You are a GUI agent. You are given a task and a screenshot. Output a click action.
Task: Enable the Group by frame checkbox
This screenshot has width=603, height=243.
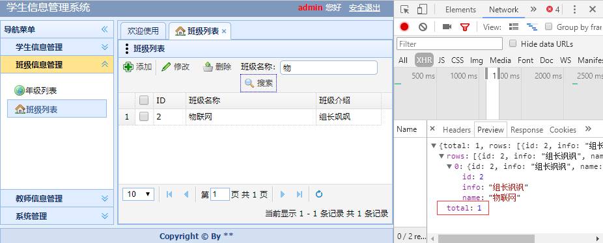pos(549,27)
